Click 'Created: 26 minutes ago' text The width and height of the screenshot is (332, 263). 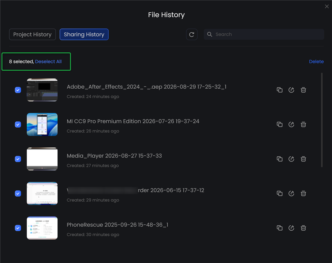[x=93, y=131]
